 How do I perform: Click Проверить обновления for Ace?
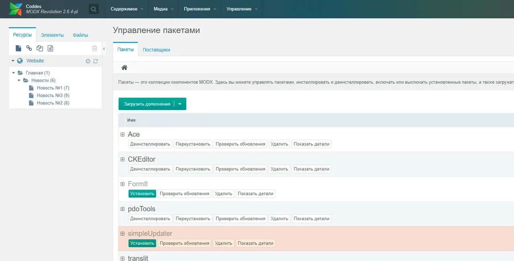pos(241,144)
